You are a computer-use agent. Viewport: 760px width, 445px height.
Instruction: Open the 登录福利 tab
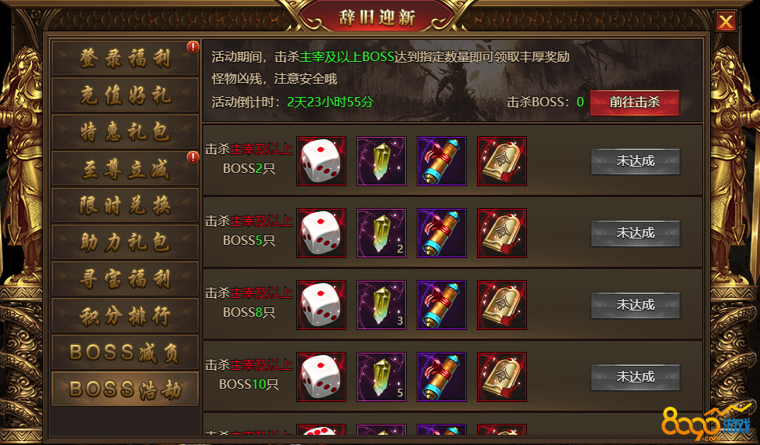[x=125, y=58]
